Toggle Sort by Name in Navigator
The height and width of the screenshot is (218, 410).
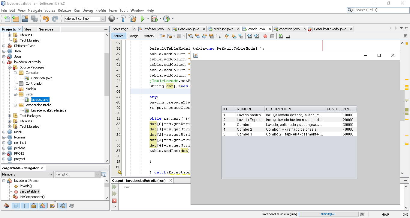point(62,206)
